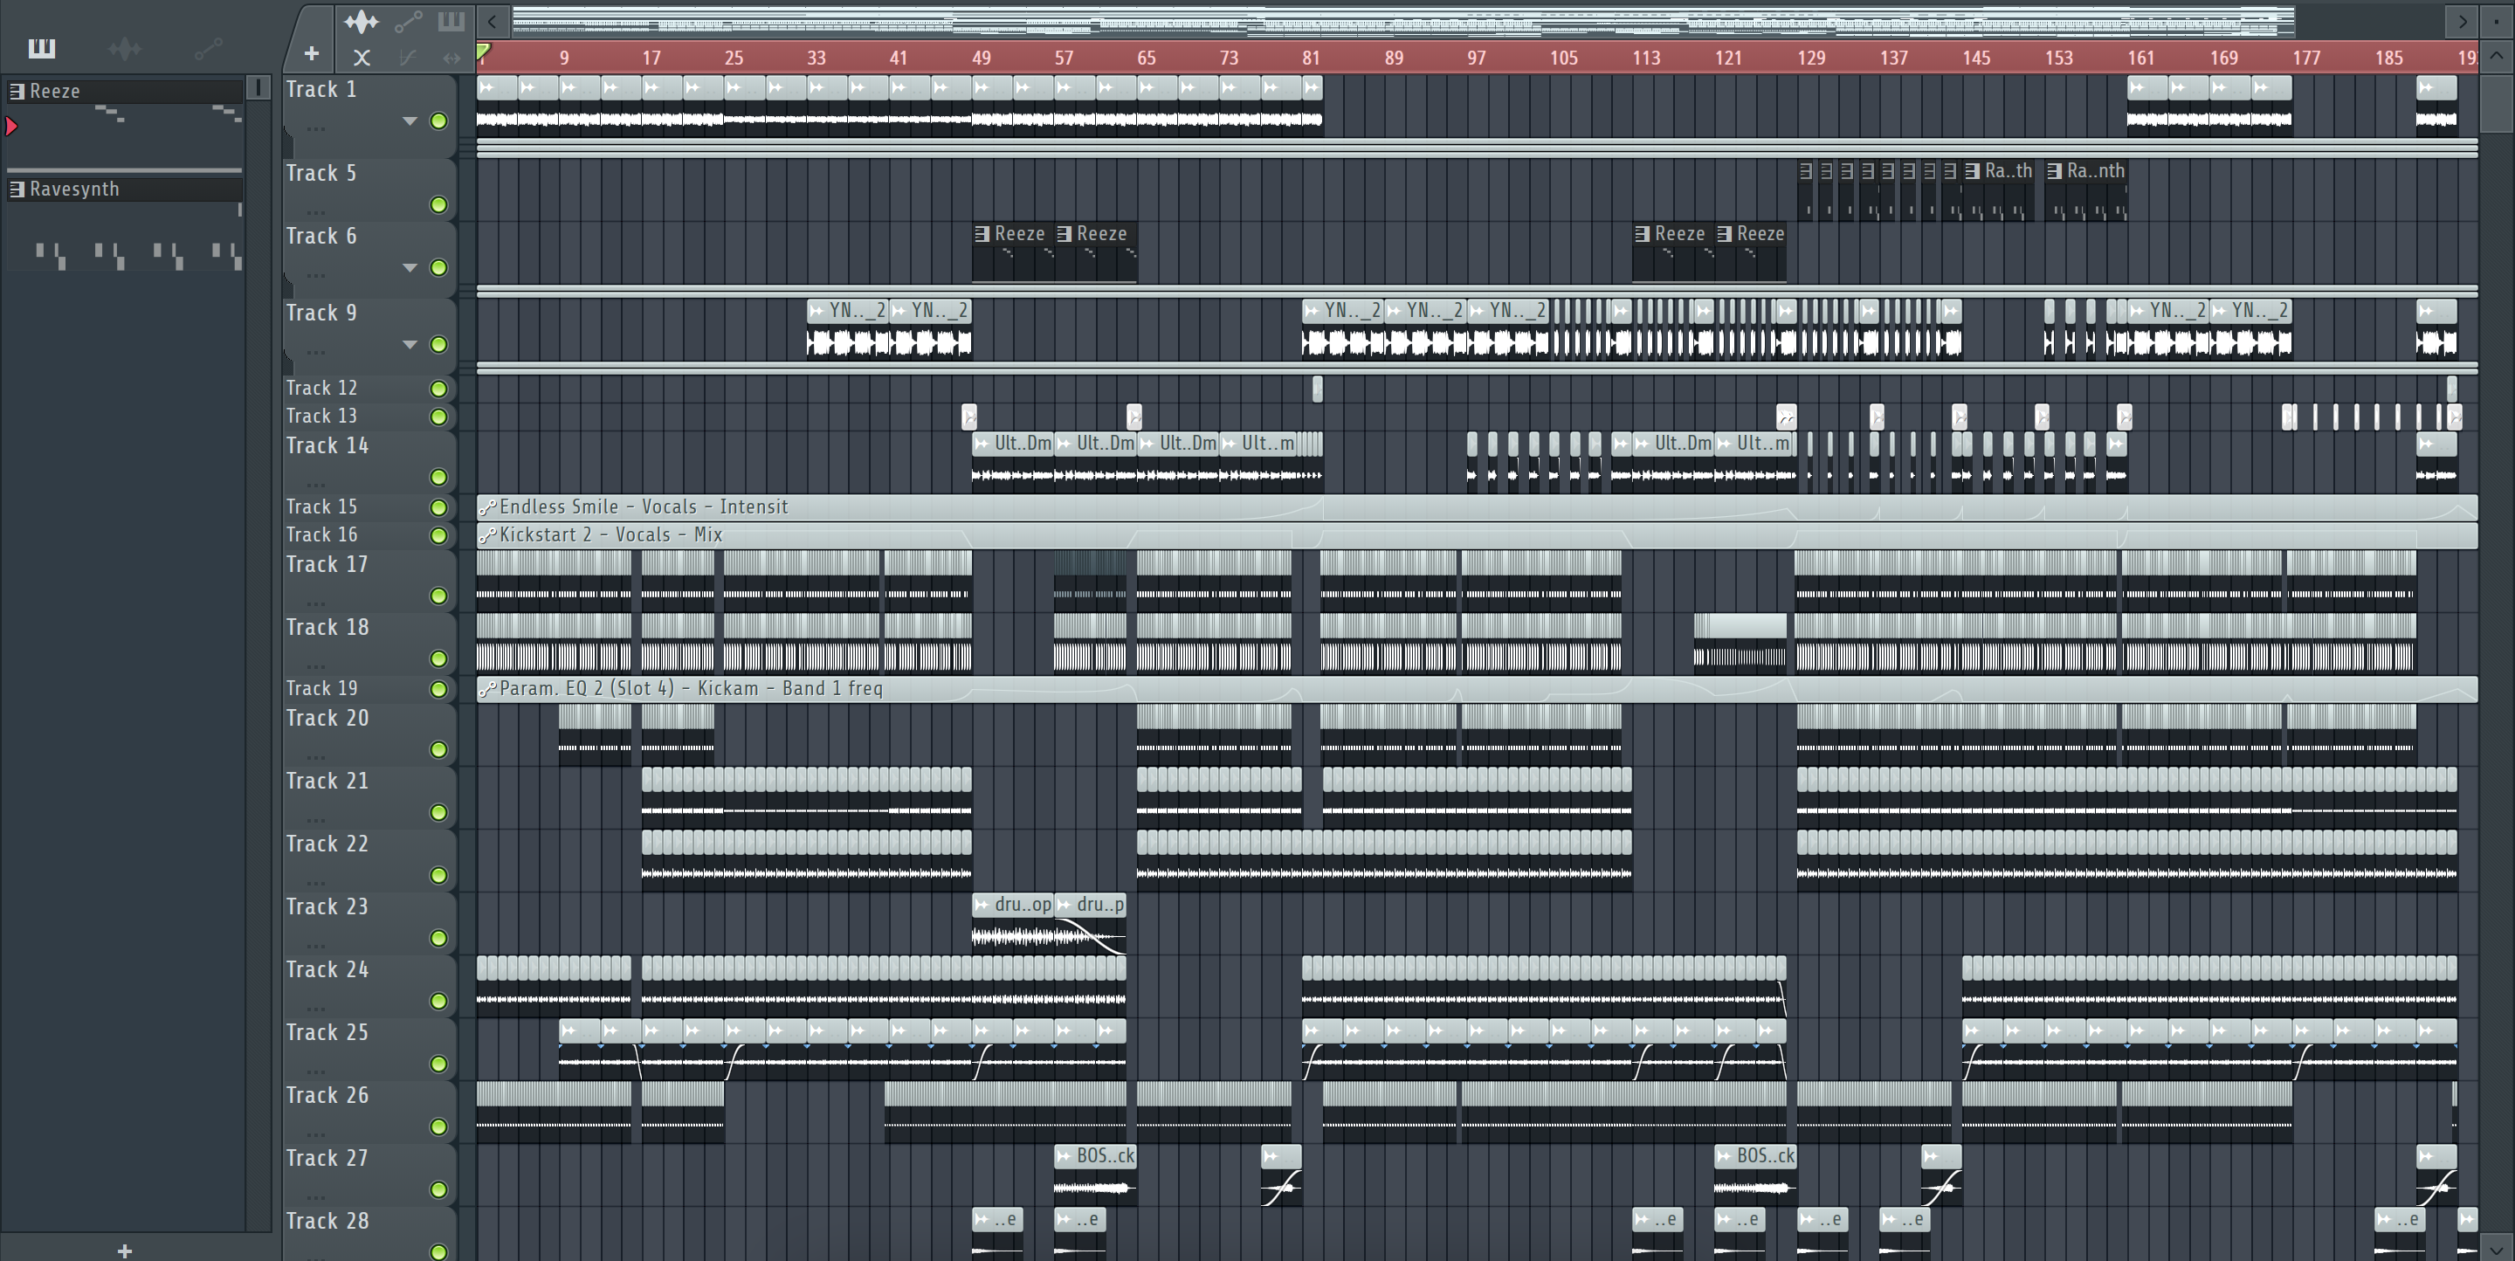The height and width of the screenshot is (1261, 2515).
Task: Click the red arrow marker beside Reeze pattern
Action: coord(11,126)
